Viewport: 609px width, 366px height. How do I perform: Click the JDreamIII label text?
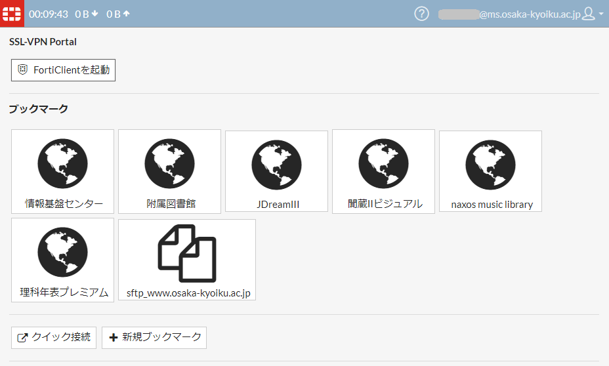pos(278,205)
